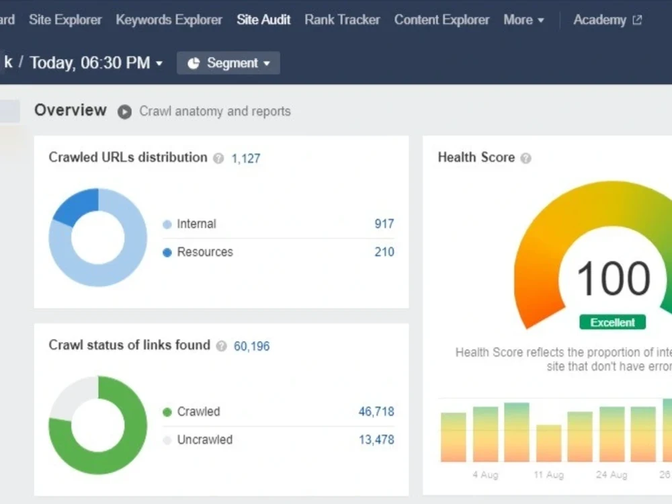Viewport: 672px width, 504px height.
Task: Open the 1,127 crawled URLs total
Action: click(x=245, y=159)
